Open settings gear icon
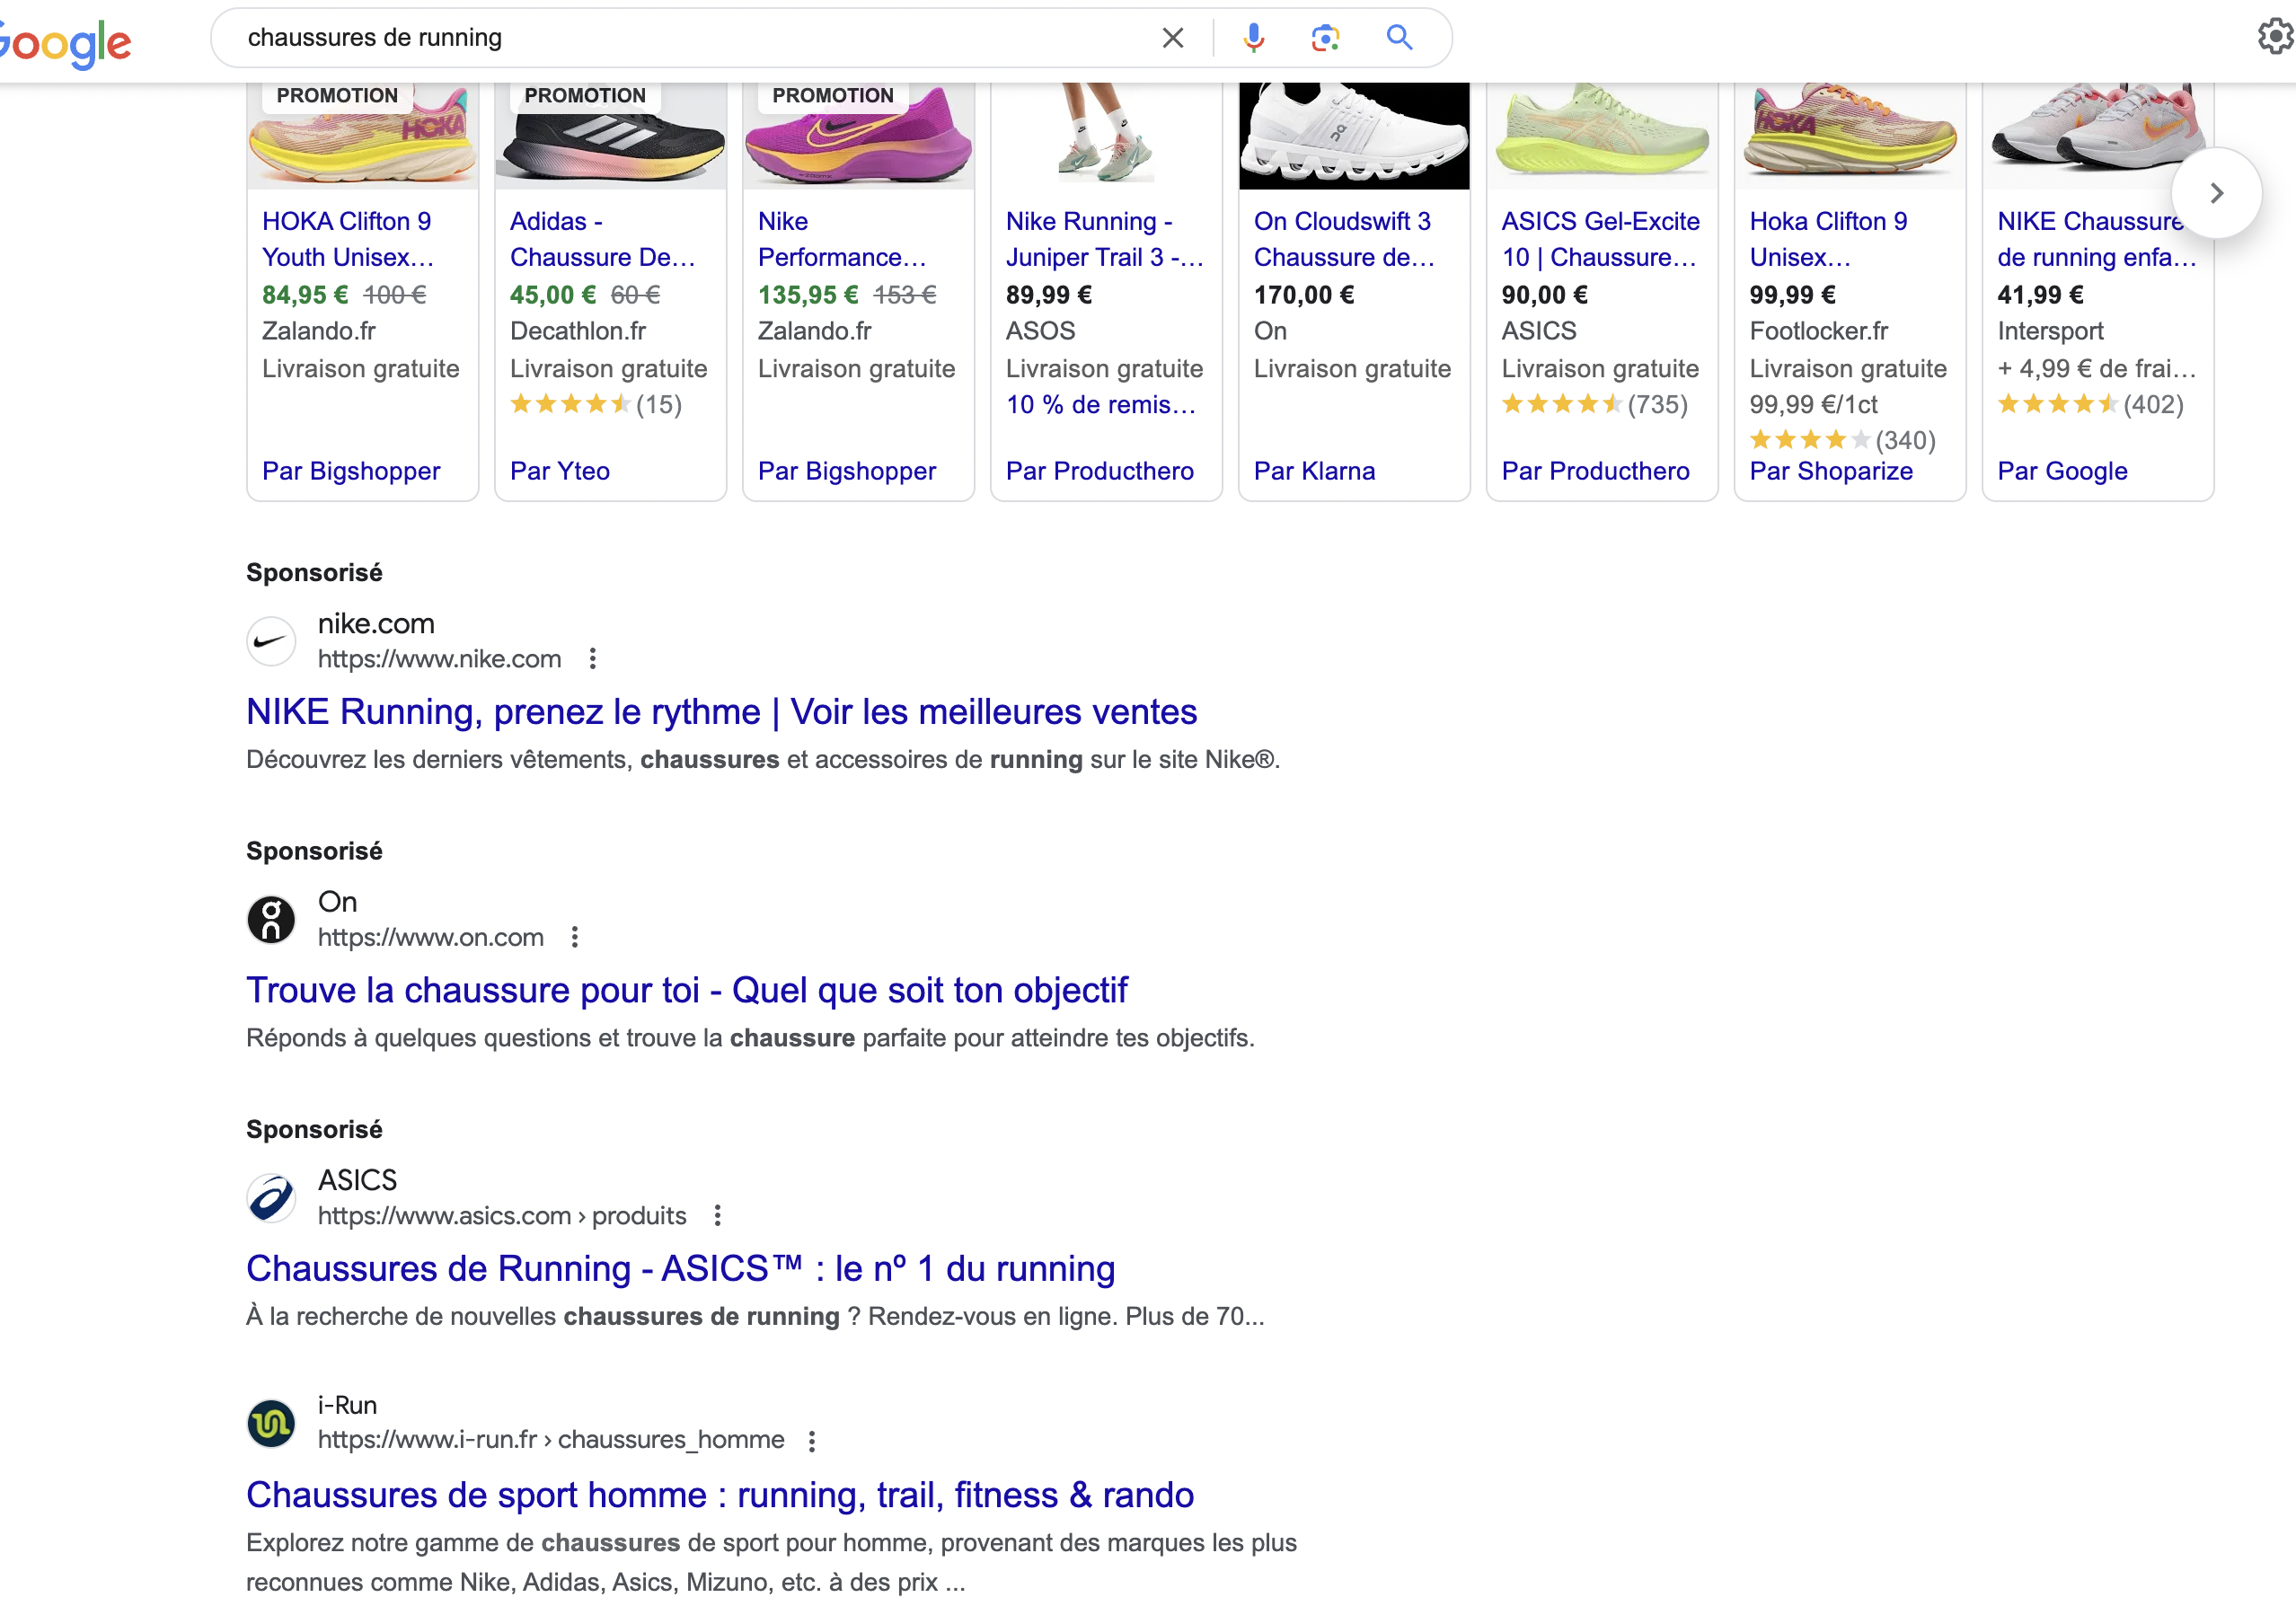 pos(2276,37)
